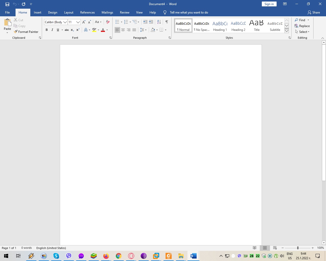Click the Bullets list icon
The image size is (326, 261).
point(117,22)
